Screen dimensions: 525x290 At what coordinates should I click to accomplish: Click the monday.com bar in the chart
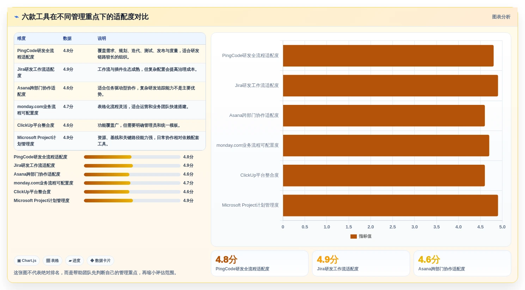[x=386, y=145]
